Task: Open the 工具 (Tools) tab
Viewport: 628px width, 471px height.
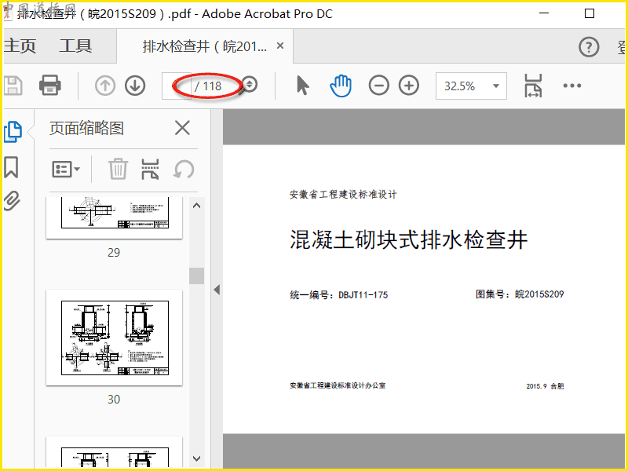Action: 75,46
